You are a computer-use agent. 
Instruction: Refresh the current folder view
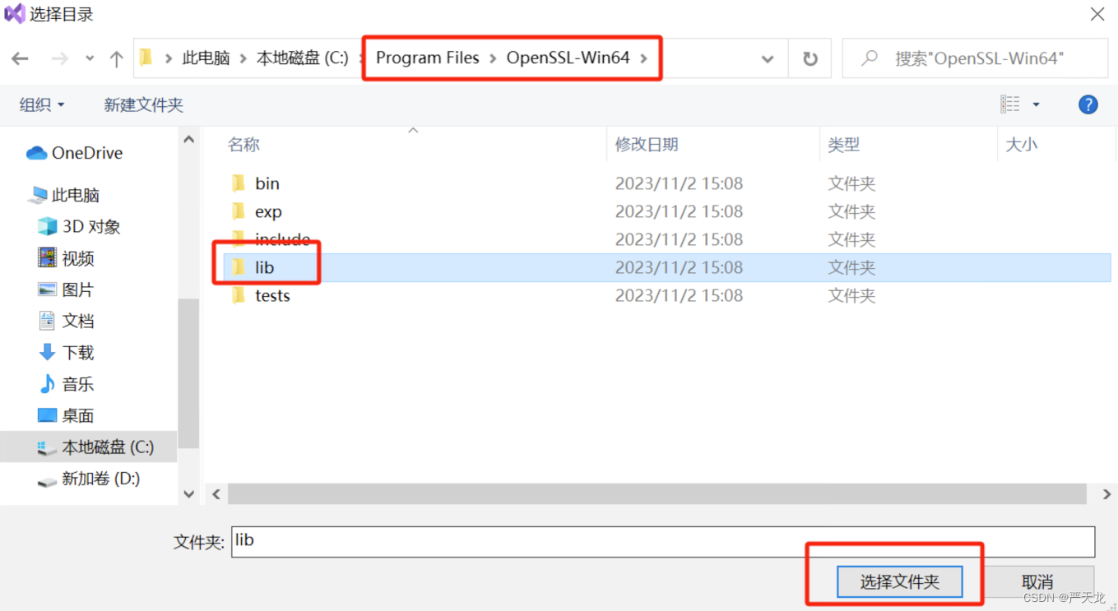(x=810, y=59)
